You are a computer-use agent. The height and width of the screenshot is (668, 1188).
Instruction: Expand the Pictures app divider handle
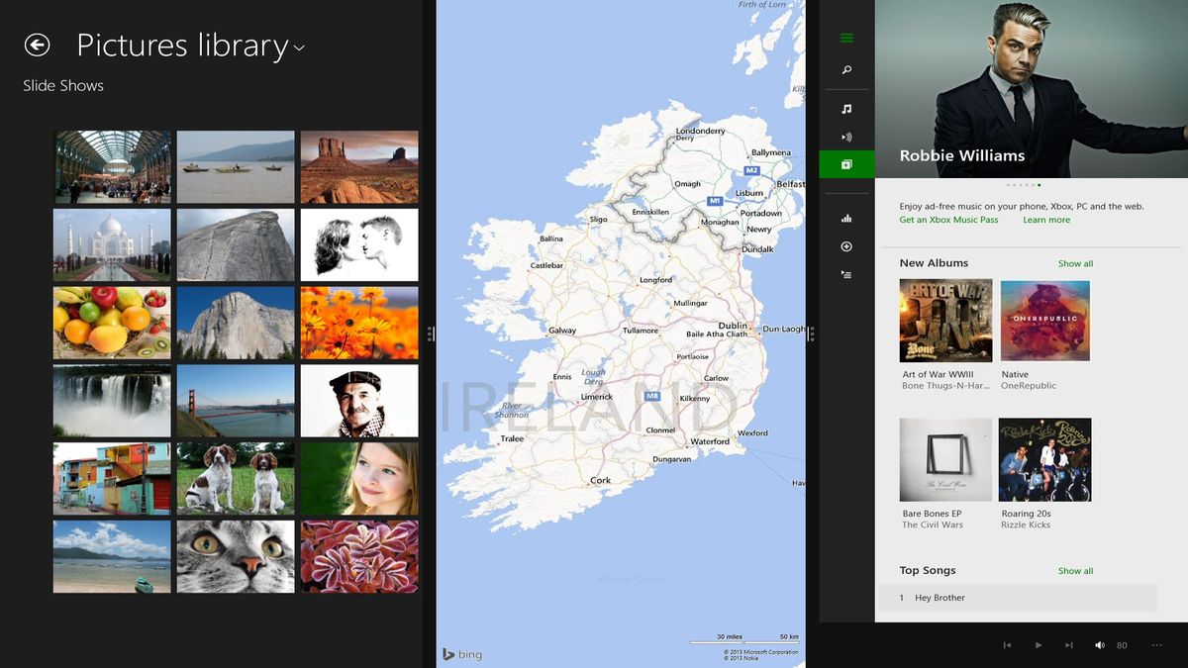430,334
